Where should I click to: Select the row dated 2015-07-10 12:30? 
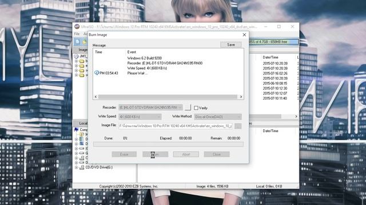(275, 88)
